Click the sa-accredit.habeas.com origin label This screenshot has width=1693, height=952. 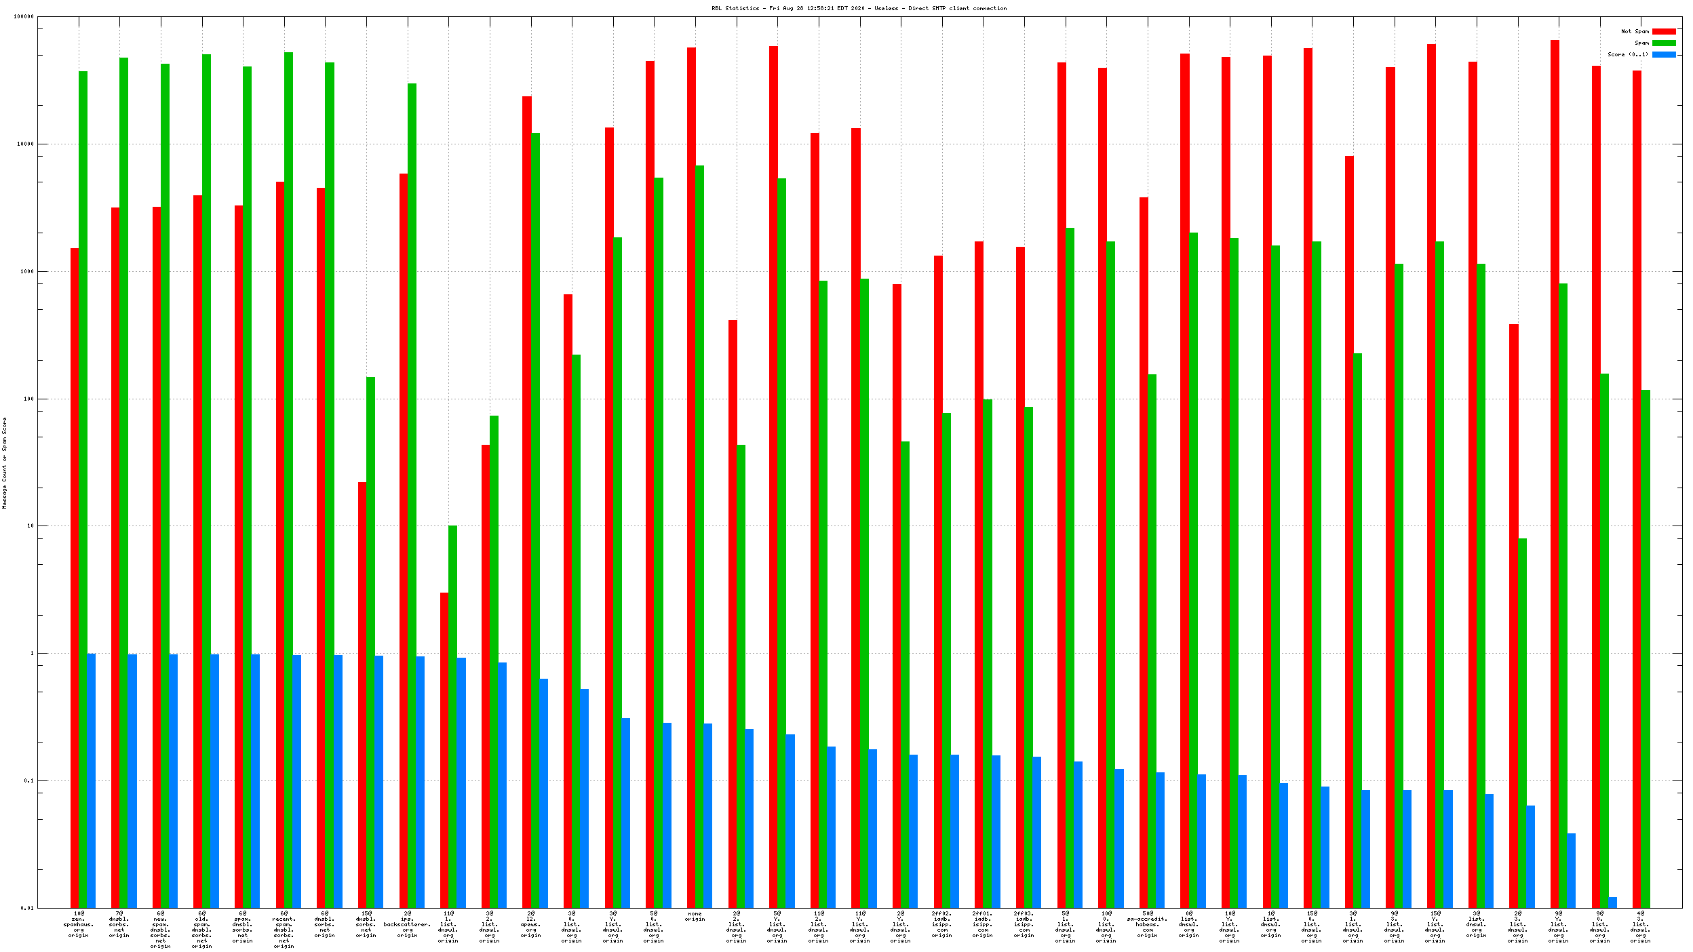coord(1147,925)
